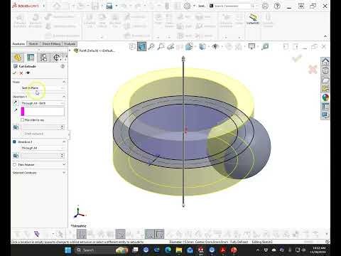
Task: Collapse the Direction 2 section chevron
Action: pos(64,142)
